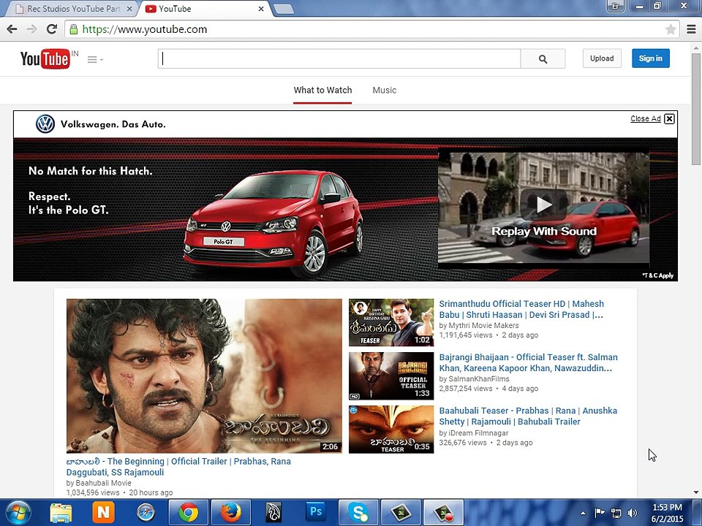Open the Baahubali Movie channel link
Image resolution: width=702 pixels, height=526 pixels.
click(103, 483)
